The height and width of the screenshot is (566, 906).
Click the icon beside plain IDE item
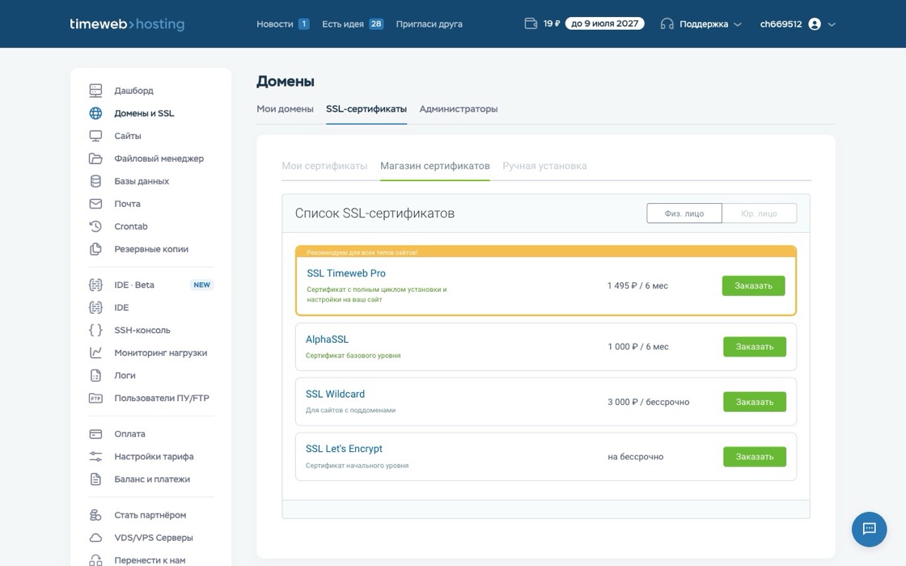click(x=95, y=307)
